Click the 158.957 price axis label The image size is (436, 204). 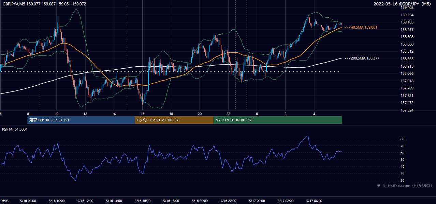tap(407, 30)
